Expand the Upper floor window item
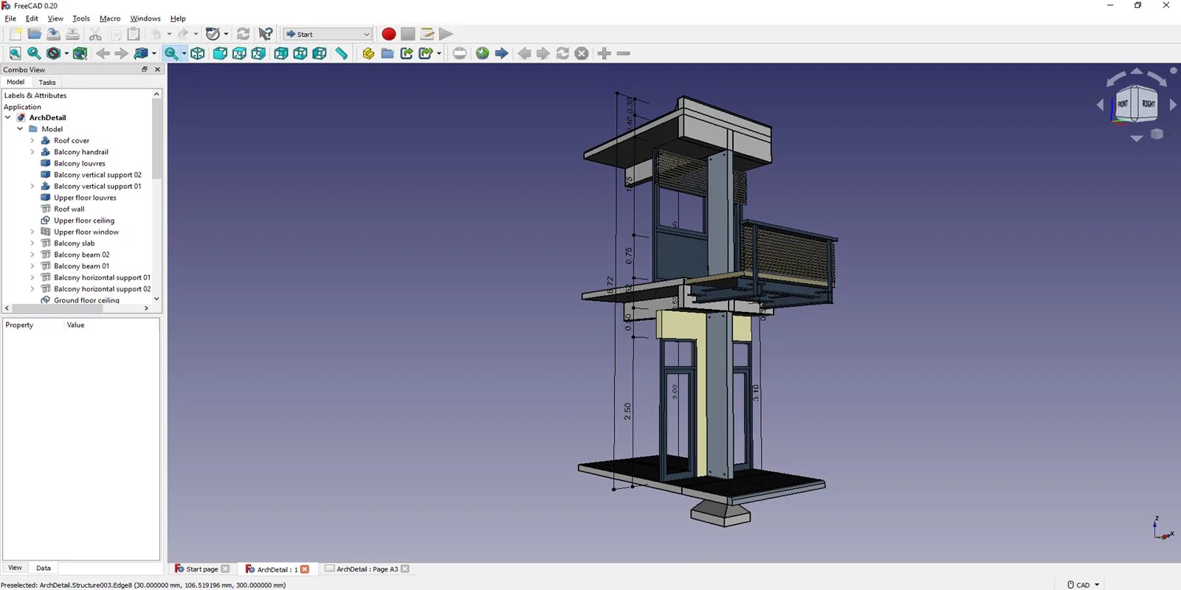1181x590 pixels. (32, 232)
